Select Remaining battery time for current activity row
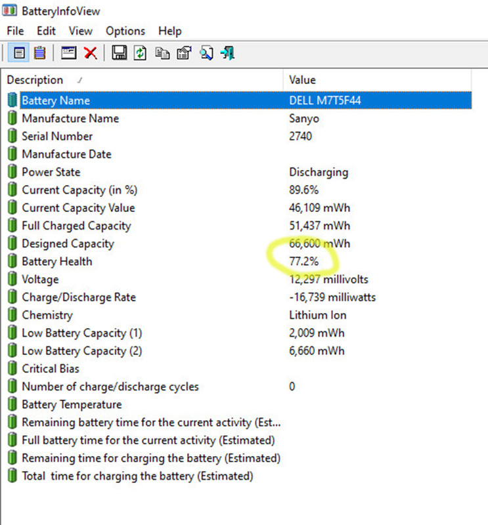The image size is (488, 525). tap(239, 422)
